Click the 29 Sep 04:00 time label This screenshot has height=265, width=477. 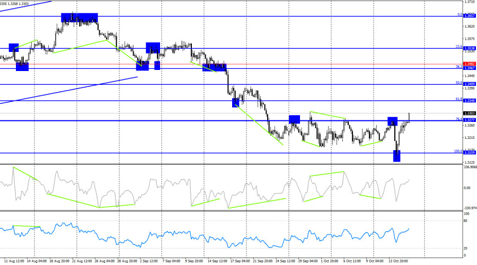(x=308, y=261)
